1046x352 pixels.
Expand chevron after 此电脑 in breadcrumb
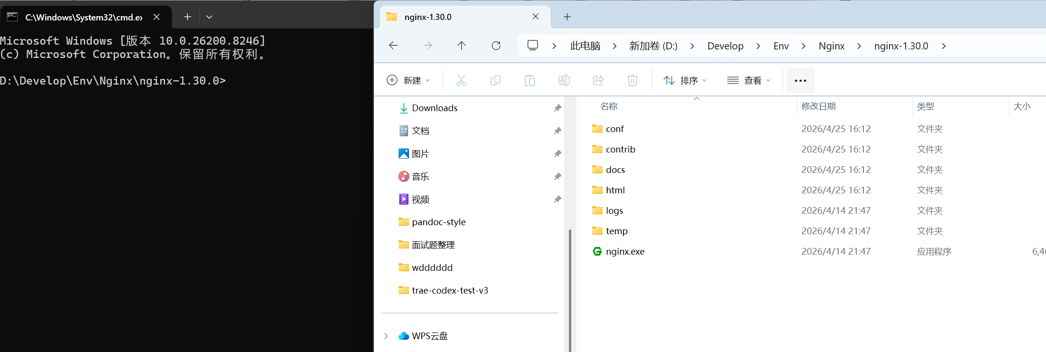pyautogui.click(x=615, y=46)
